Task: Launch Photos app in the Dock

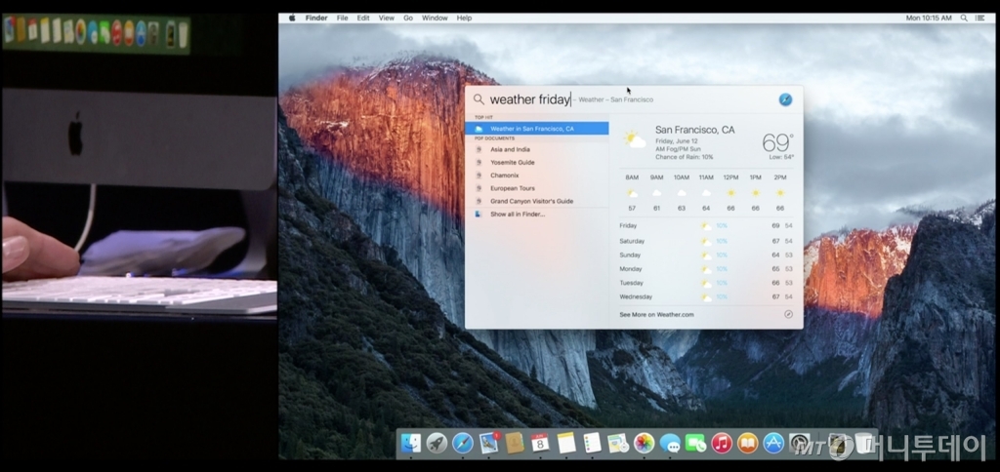Action: pos(644,444)
